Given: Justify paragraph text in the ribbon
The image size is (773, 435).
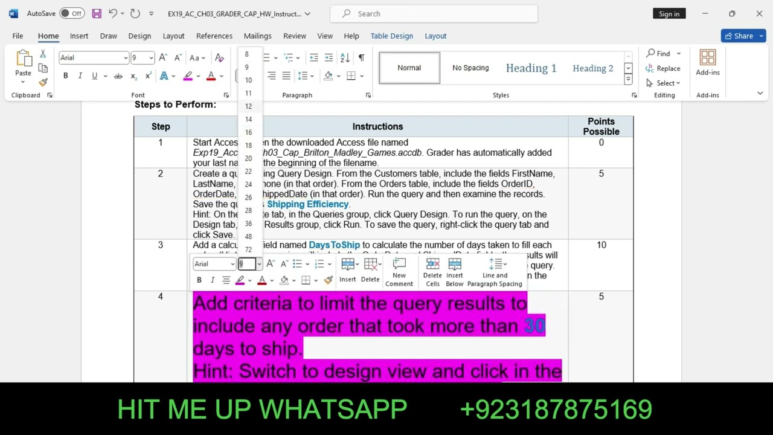Looking at the screenshot, I should coord(286,76).
